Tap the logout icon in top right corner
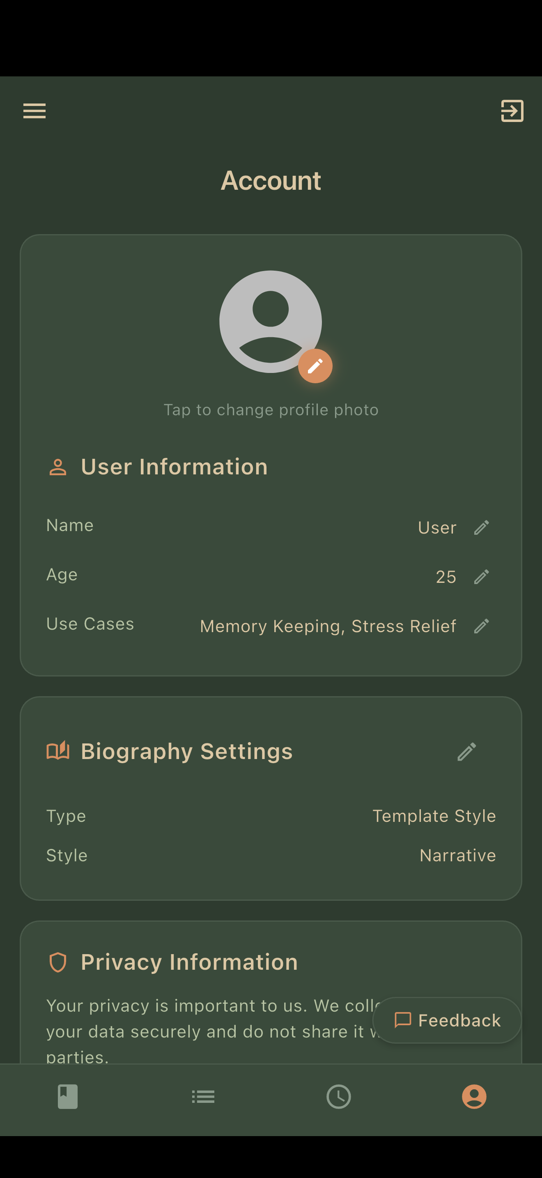Image resolution: width=542 pixels, height=1178 pixels. click(x=512, y=110)
